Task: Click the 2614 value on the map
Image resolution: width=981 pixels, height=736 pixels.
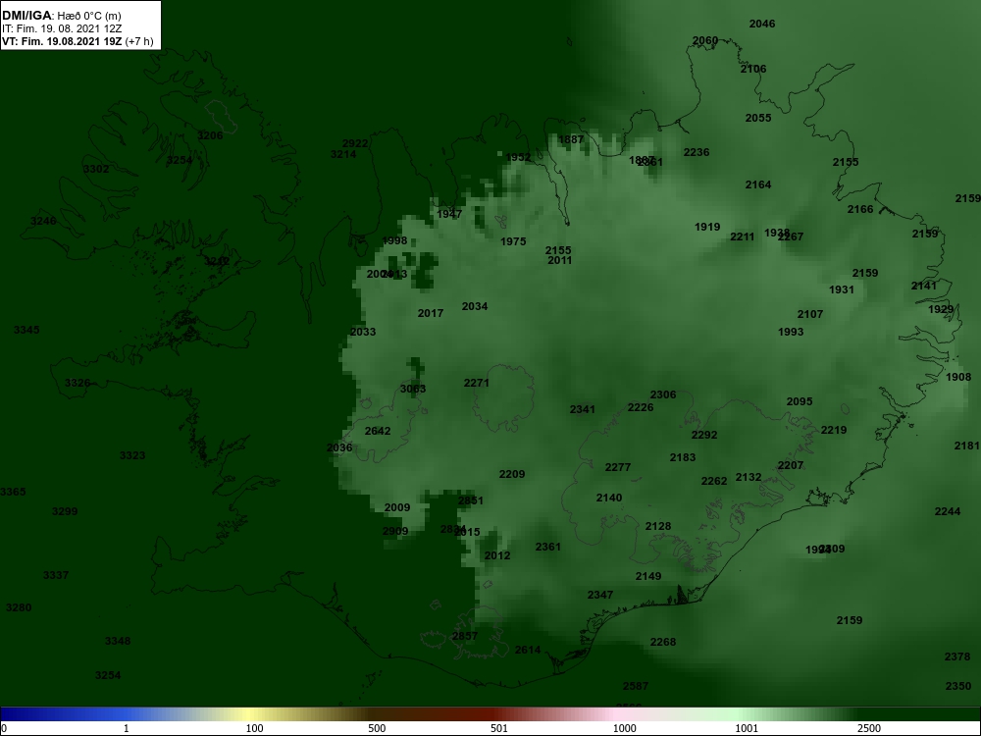Action: click(x=528, y=650)
